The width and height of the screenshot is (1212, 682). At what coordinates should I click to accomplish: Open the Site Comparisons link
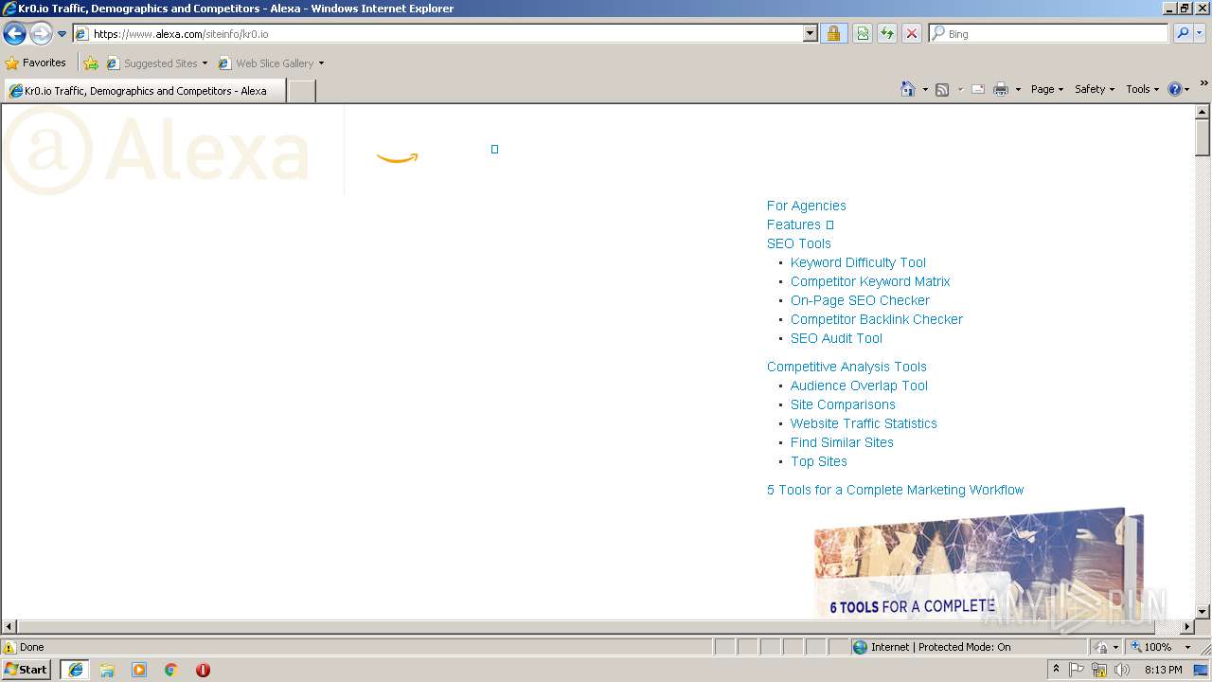[x=843, y=404]
